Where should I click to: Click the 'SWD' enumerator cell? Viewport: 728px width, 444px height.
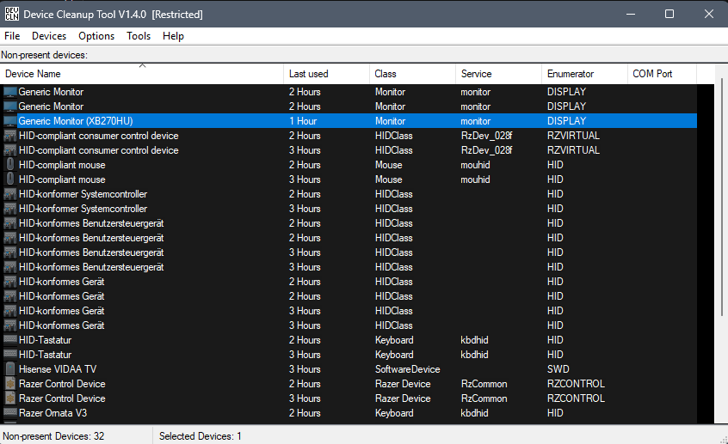pyautogui.click(x=558, y=369)
